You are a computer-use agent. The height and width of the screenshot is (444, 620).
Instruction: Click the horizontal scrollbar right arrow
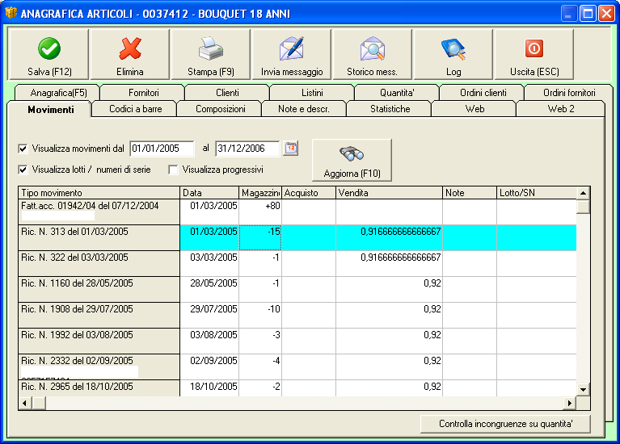570,402
